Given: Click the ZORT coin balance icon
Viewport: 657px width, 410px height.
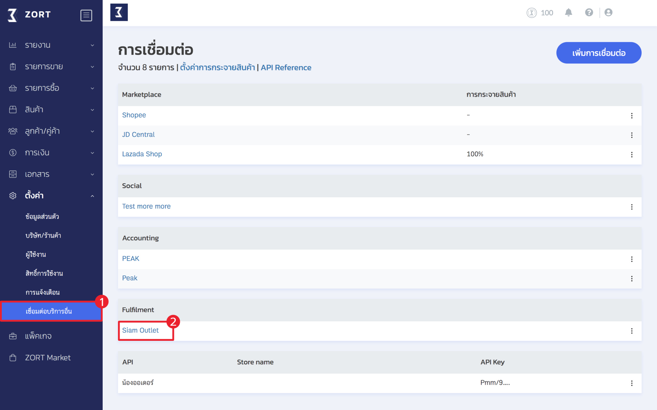Looking at the screenshot, I should 532,13.
